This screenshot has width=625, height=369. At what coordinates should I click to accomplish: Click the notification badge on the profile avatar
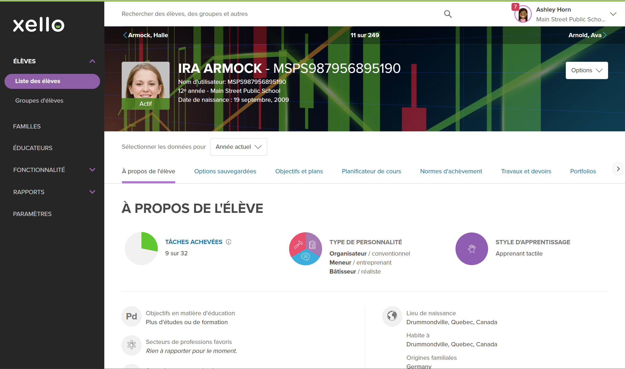[x=515, y=7]
